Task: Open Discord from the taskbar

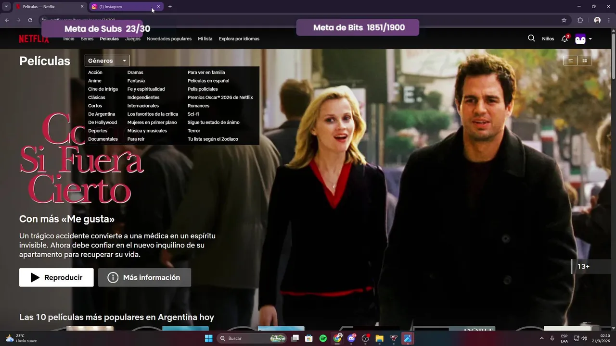Action: (351, 338)
